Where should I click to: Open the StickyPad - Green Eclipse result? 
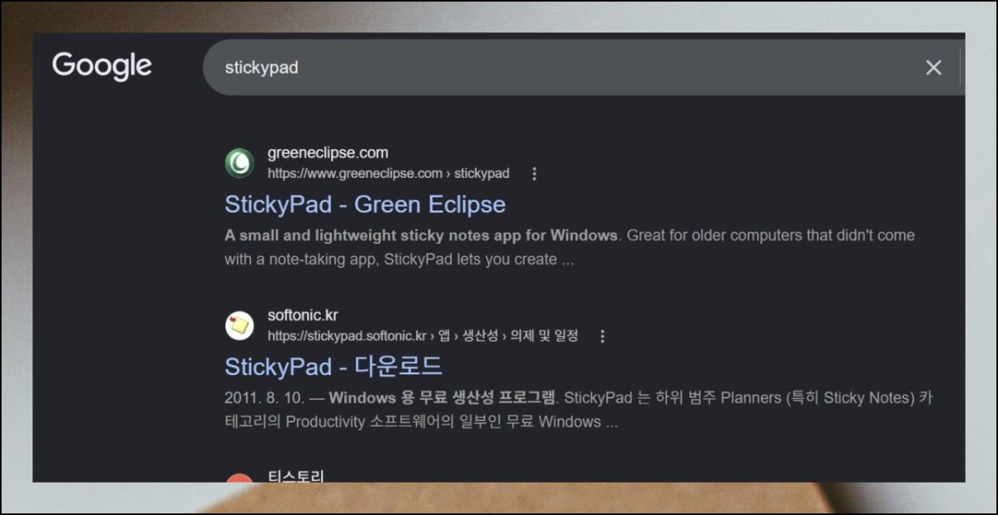(x=365, y=205)
